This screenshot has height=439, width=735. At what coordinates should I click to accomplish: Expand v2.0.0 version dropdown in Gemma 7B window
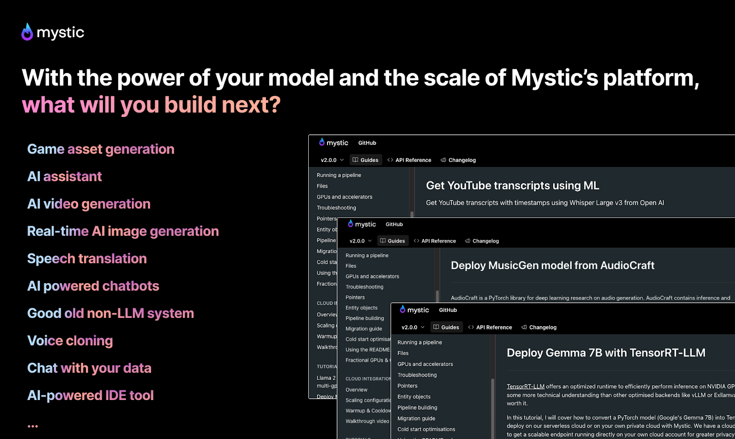point(413,327)
